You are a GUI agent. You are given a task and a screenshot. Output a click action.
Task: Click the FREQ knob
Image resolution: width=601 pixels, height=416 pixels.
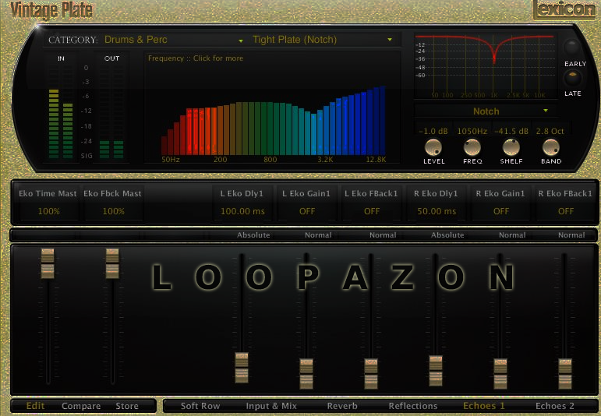click(x=472, y=147)
